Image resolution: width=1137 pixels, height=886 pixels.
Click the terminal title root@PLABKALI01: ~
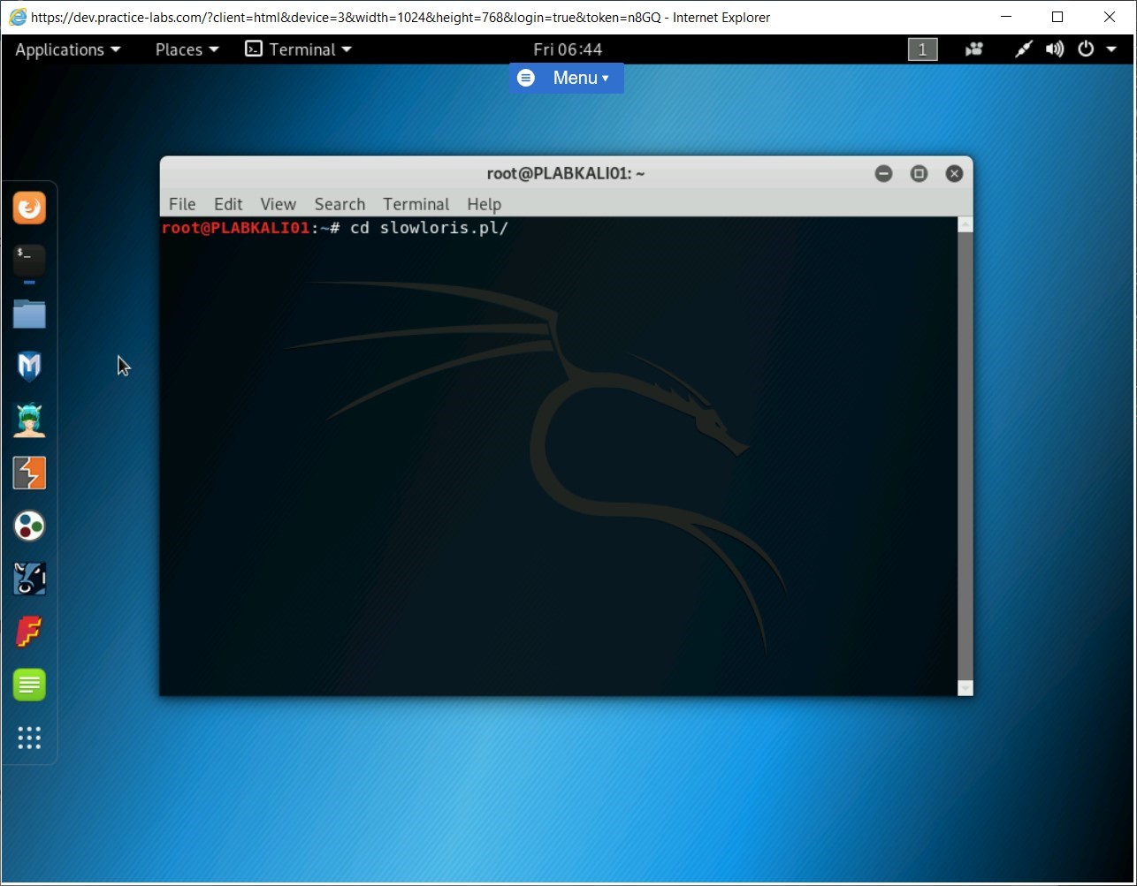coord(566,173)
